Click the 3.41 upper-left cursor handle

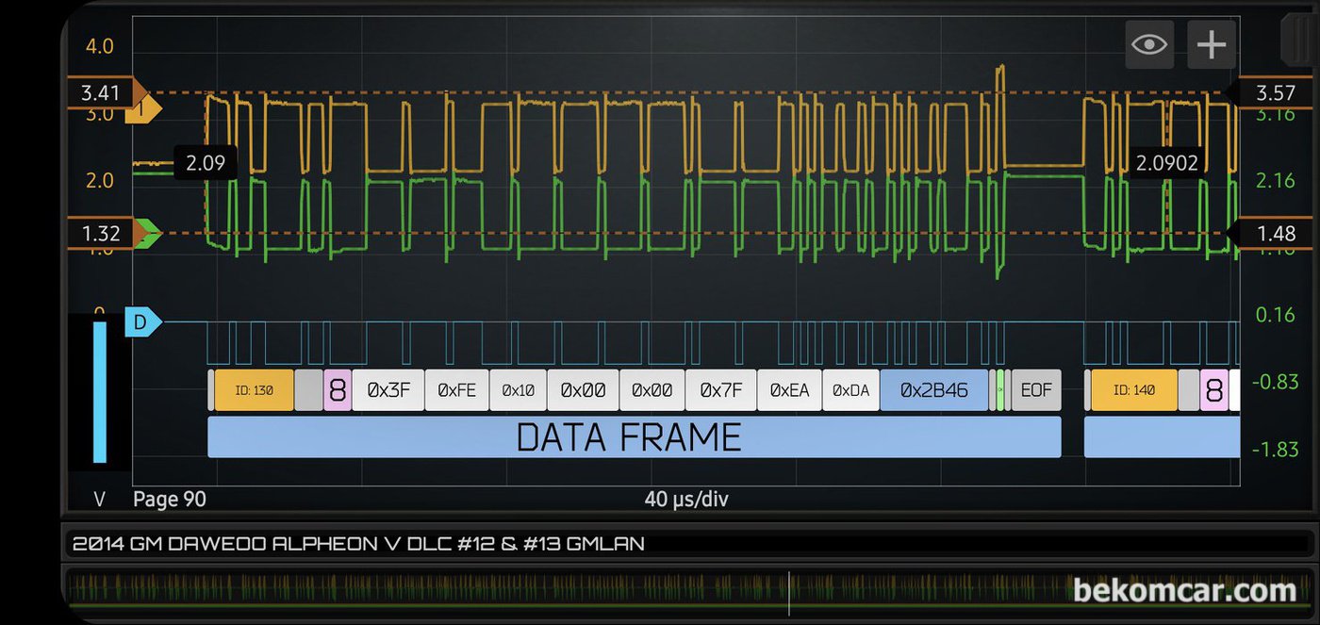(102, 92)
